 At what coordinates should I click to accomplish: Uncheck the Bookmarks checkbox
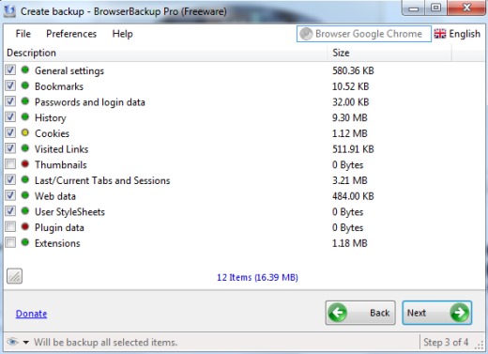pos(10,85)
